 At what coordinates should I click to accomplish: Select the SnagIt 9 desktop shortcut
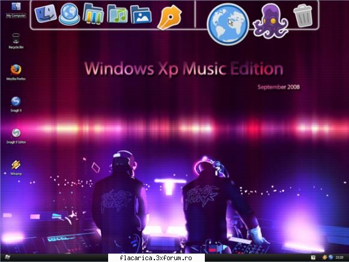click(x=16, y=104)
